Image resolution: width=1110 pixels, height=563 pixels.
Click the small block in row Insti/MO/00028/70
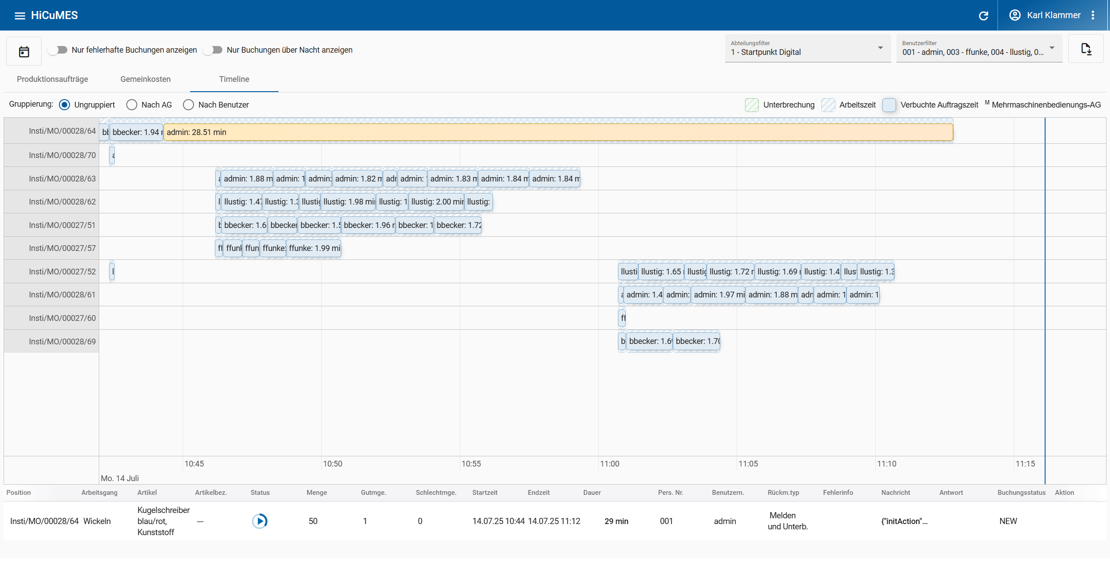coord(112,155)
